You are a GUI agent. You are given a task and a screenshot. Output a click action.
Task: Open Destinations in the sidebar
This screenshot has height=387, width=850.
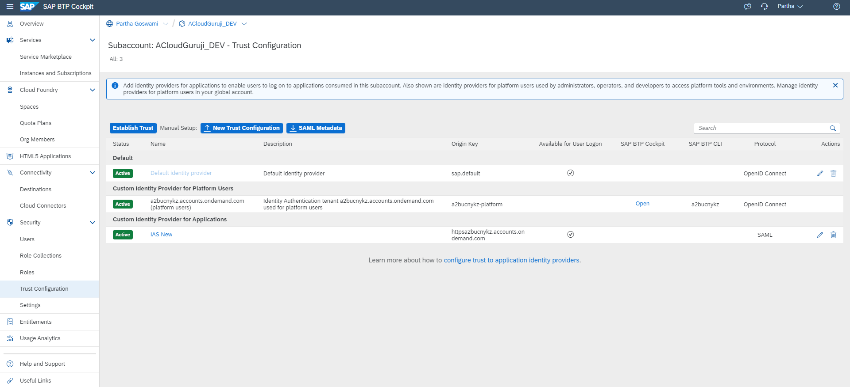tap(35, 190)
